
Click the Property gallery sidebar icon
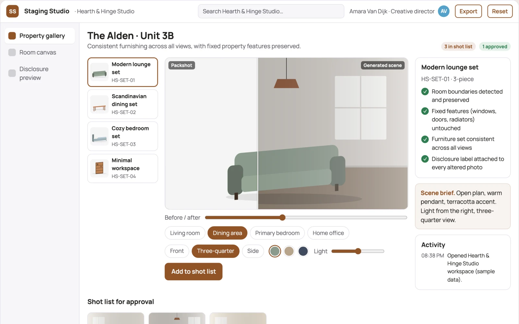coord(12,36)
